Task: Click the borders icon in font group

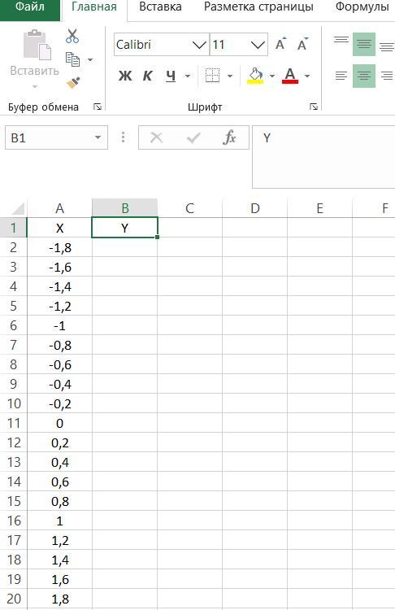Action: tap(213, 76)
